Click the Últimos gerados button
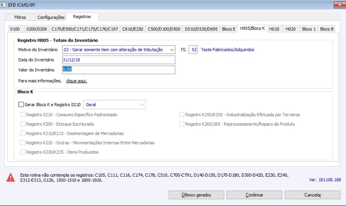Image resolution: width=346 pixels, height=206 pixels. tap(197, 195)
